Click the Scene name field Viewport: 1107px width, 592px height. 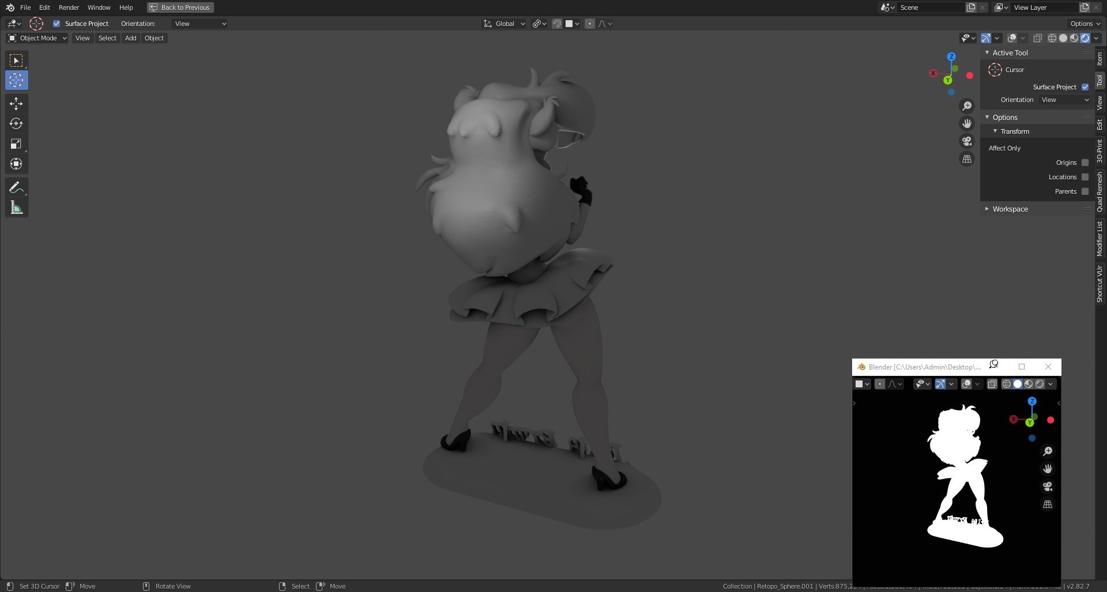[x=930, y=7]
